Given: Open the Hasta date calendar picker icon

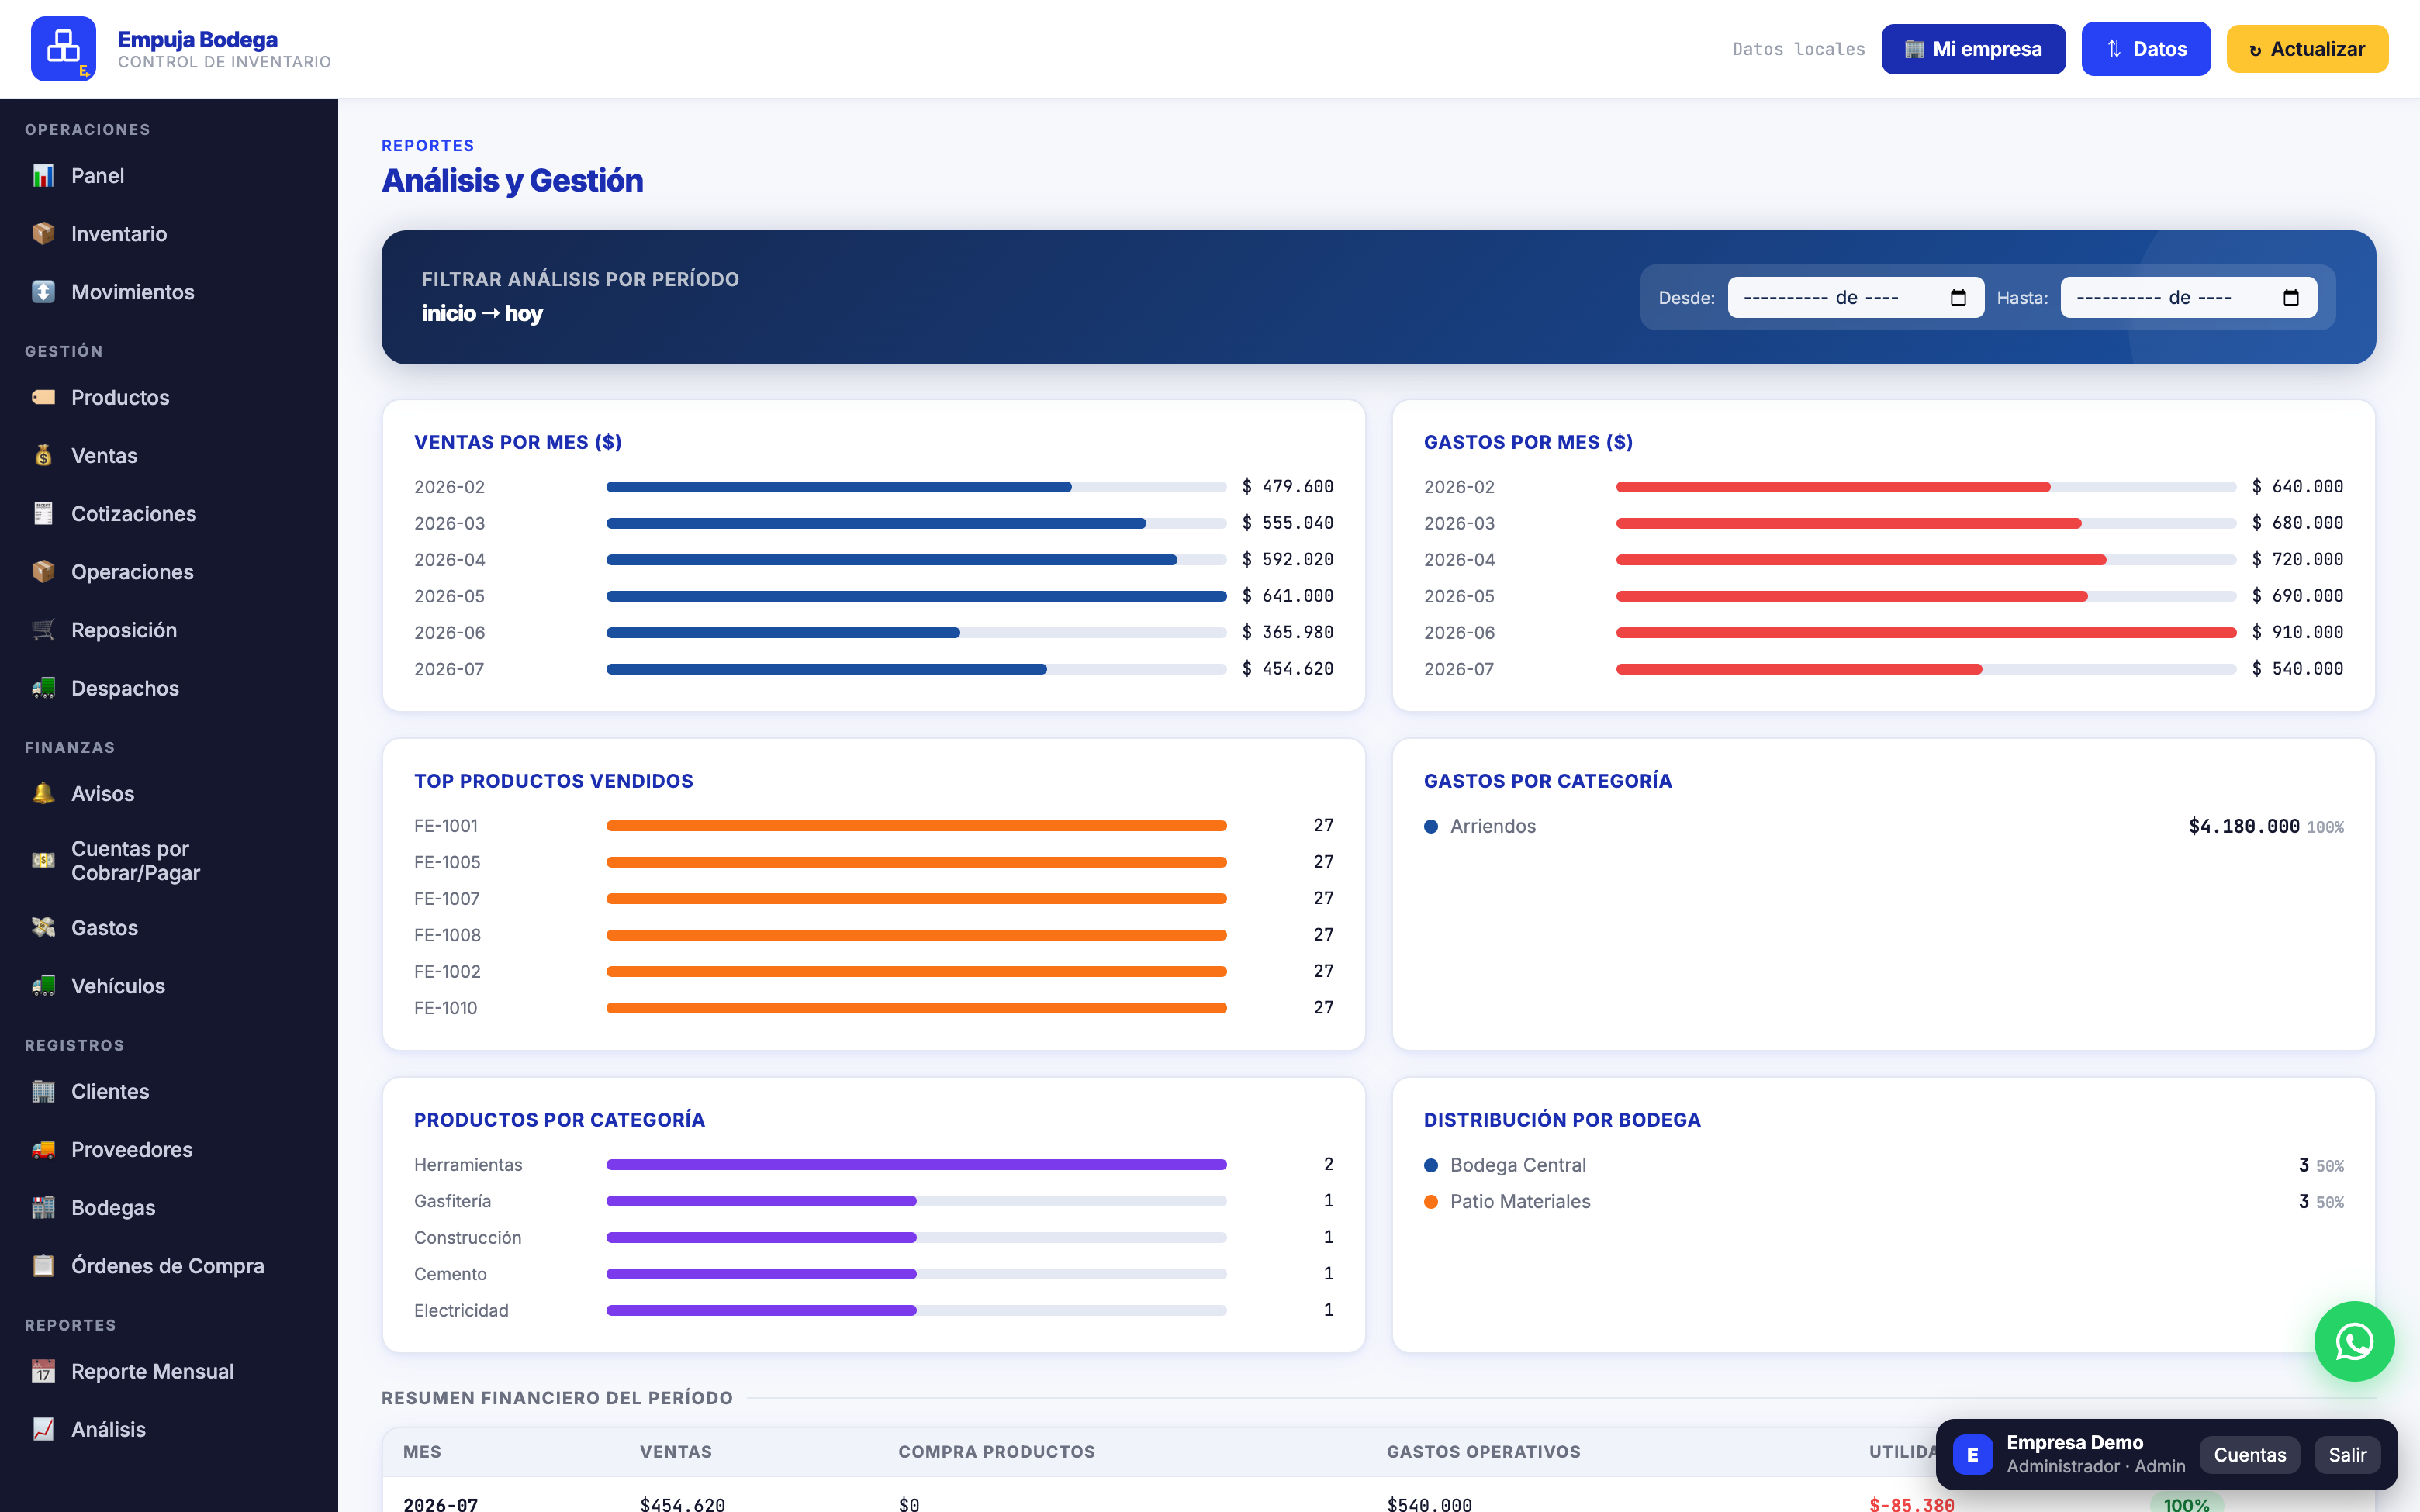Looking at the screenshot, I should click(2291, 298).
